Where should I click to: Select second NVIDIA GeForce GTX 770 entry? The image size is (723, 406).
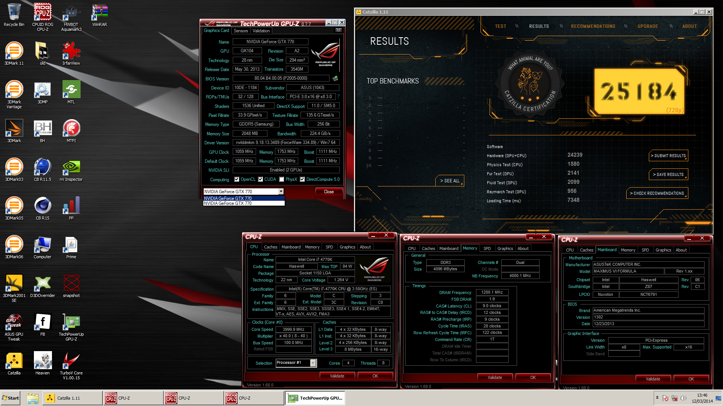click(244, 203)
